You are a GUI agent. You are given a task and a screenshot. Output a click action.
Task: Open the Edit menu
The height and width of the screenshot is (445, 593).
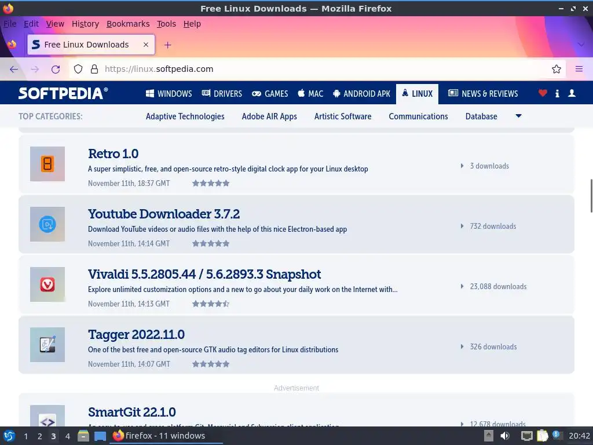point(31,24)
